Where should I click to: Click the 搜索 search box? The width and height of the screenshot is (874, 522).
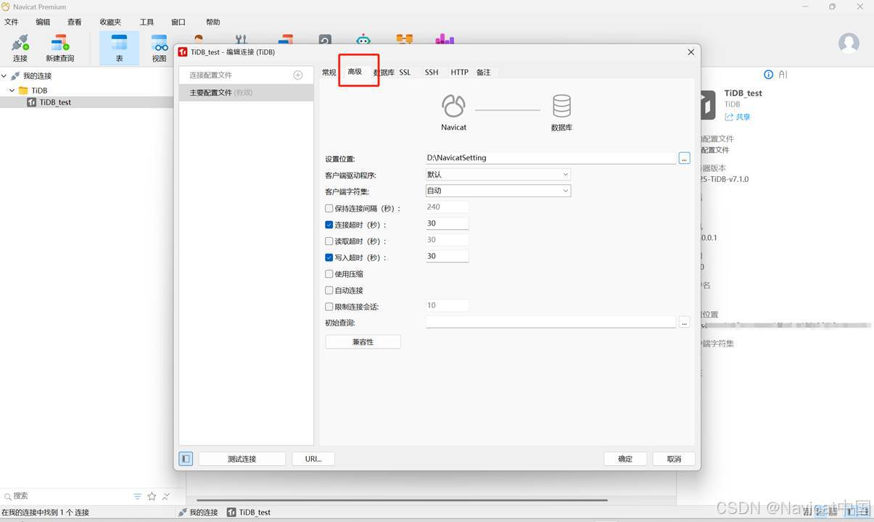(69, 497)
